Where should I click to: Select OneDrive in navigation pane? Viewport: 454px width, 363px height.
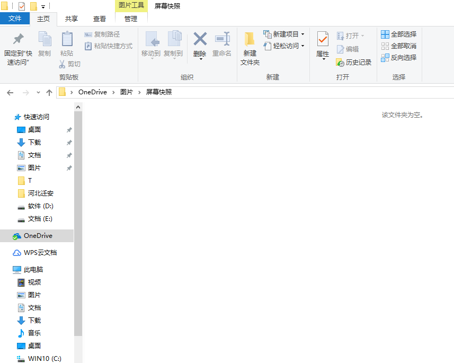38,236
